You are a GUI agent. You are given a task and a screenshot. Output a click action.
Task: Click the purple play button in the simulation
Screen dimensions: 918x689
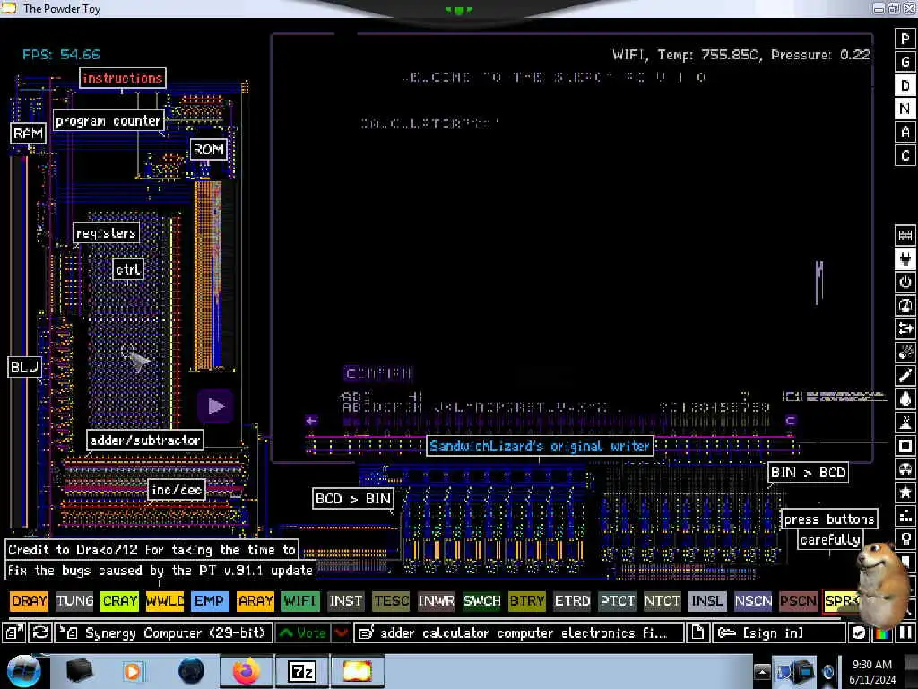[x=215, y=406]
